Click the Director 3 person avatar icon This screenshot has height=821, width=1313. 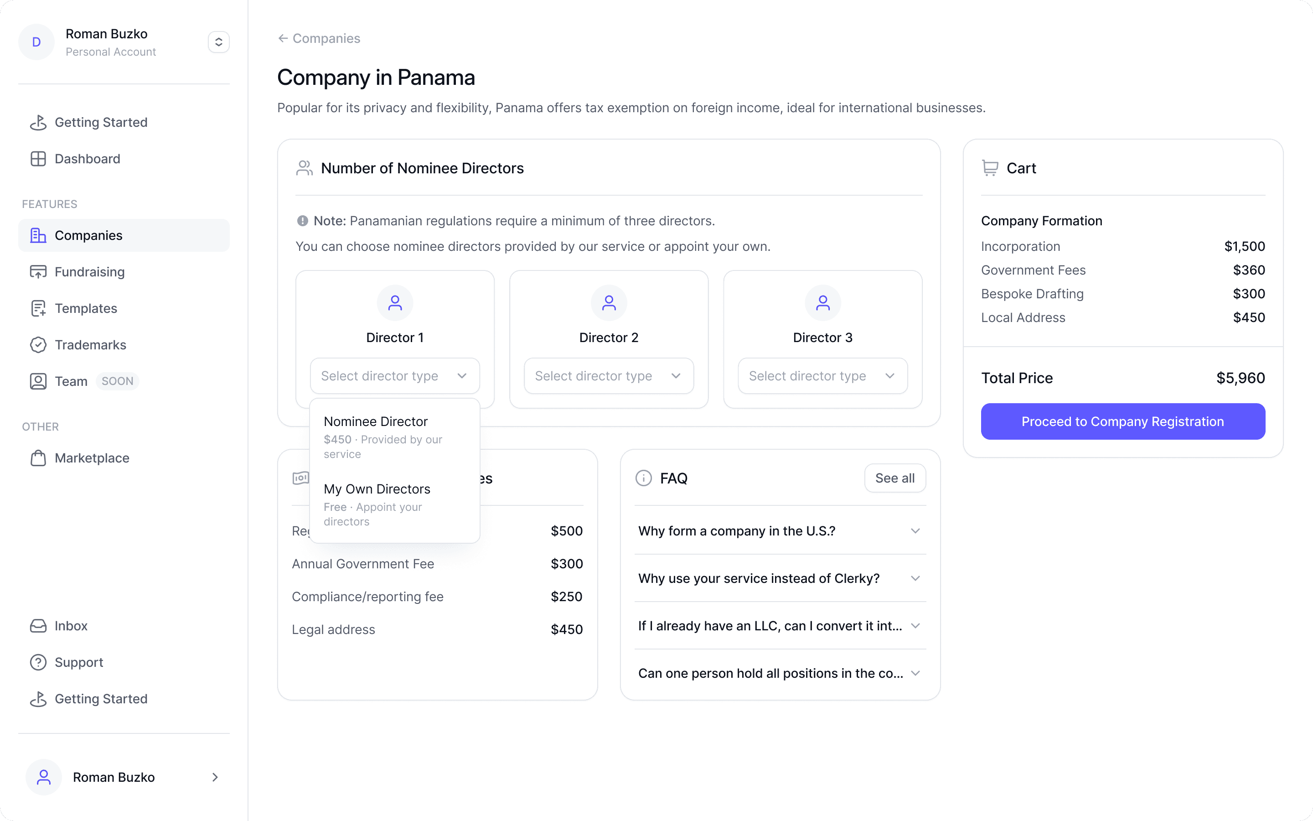[822, 302]
